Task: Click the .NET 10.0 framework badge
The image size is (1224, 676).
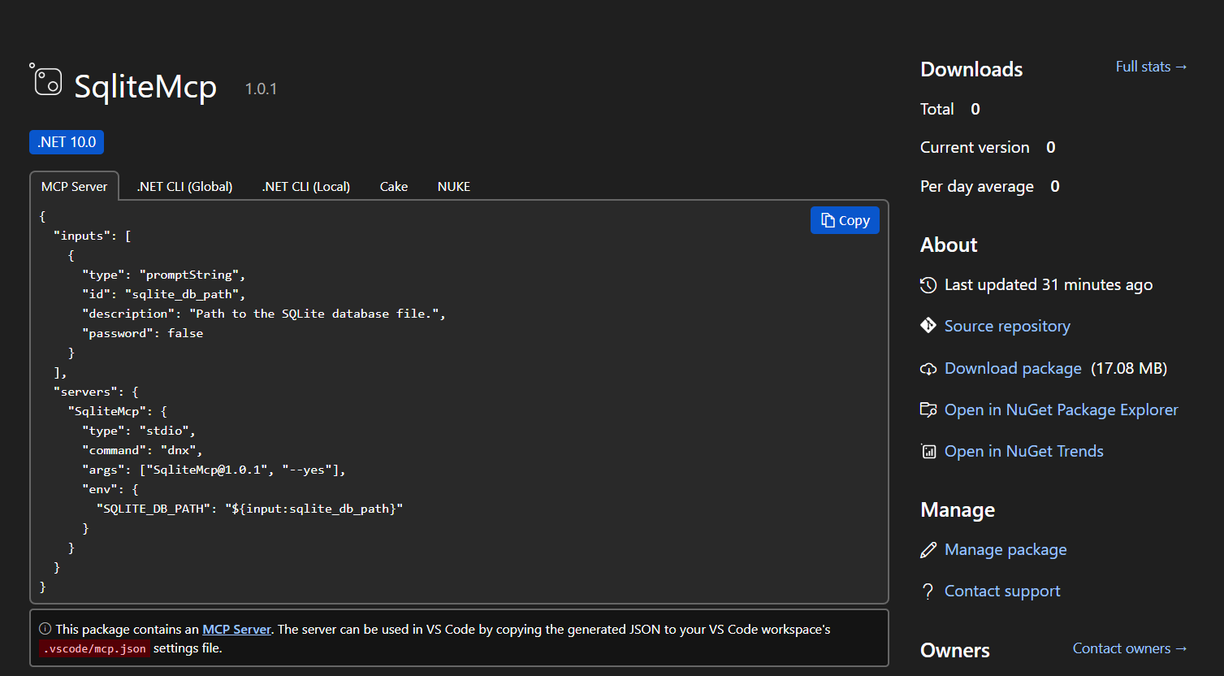Action: click(66, 141)
